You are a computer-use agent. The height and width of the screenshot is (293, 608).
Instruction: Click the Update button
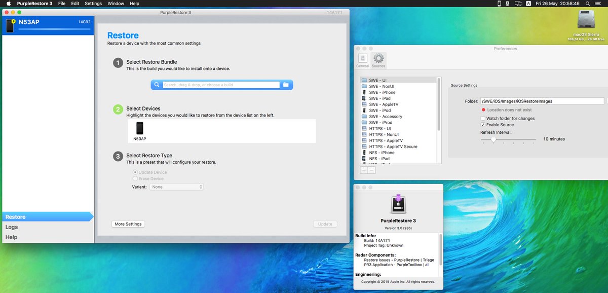click(325, 224)
